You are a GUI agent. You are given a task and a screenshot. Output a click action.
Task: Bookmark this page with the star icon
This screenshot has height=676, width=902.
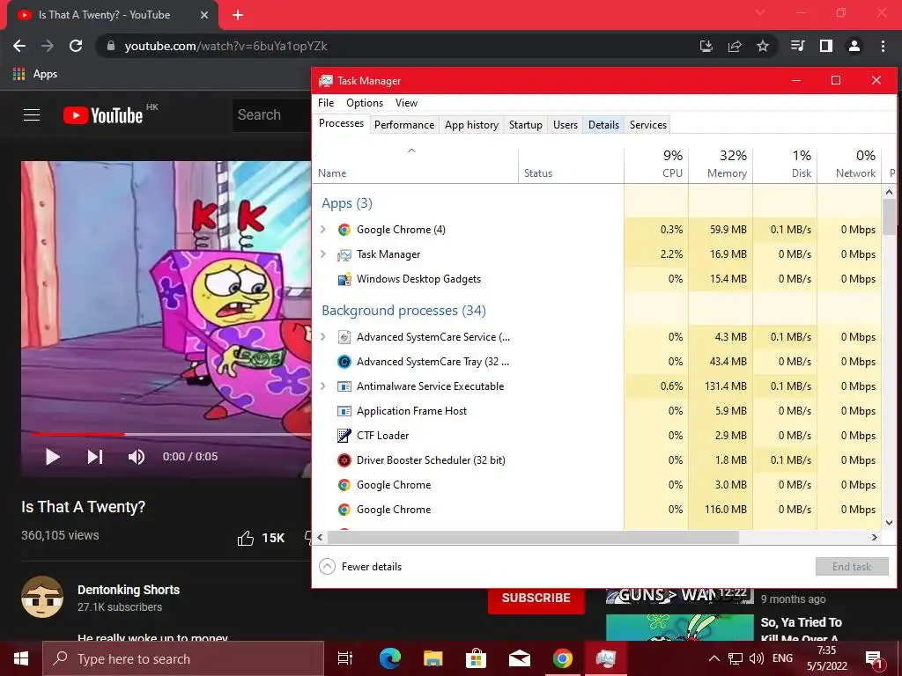click(763, 46)
